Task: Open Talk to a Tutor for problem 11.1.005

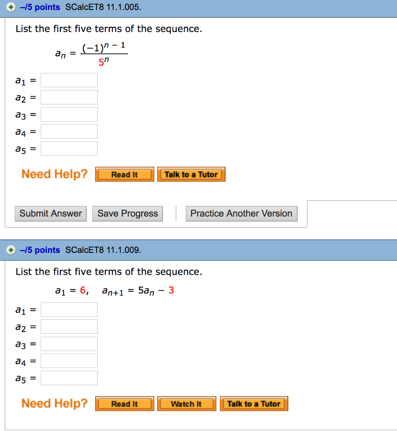Action: [191, 174]
